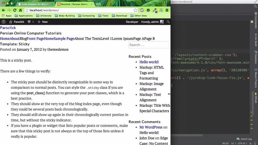The image size is (258, 145).
Task: Open Markup: Text Alignment recent post
Action: click(x=150, y=97)
